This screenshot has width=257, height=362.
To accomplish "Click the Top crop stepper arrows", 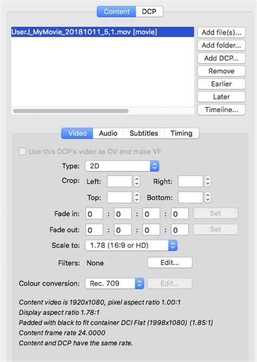I will pyautogui.click(x=137, y=198).
